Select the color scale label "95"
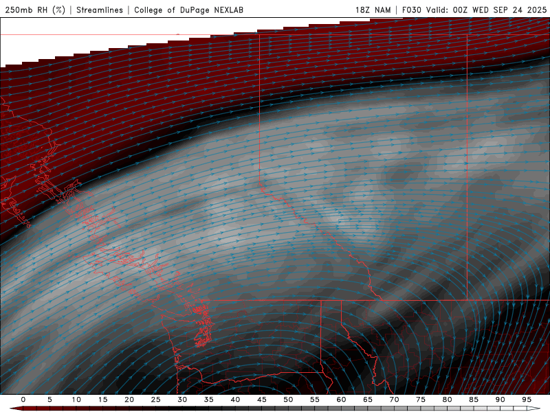The width and height of the screenshot is (550, 412). click(x=527, y=400)
